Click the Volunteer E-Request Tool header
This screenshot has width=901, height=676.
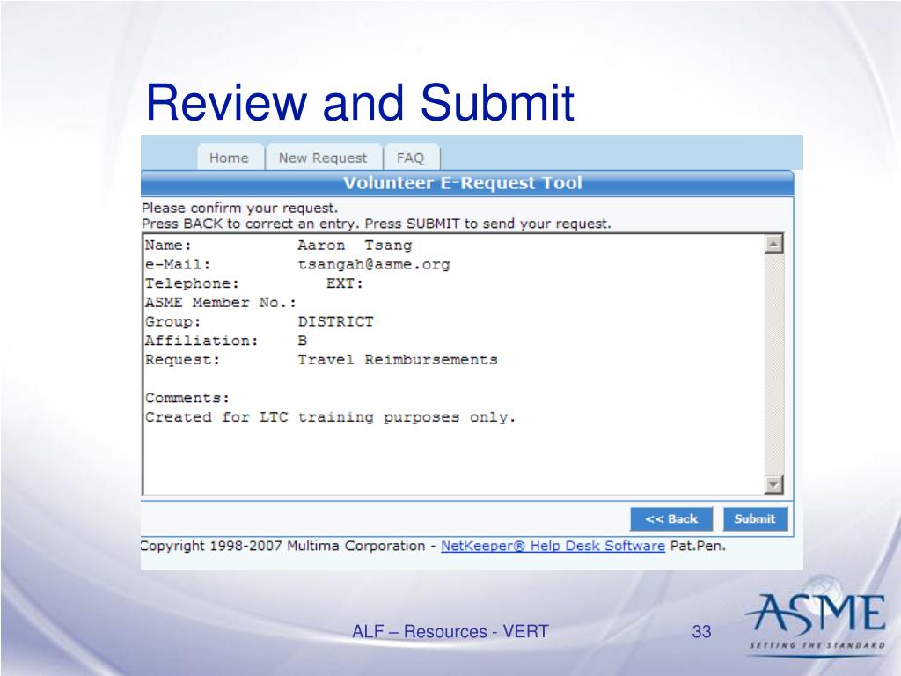point(463,183)
